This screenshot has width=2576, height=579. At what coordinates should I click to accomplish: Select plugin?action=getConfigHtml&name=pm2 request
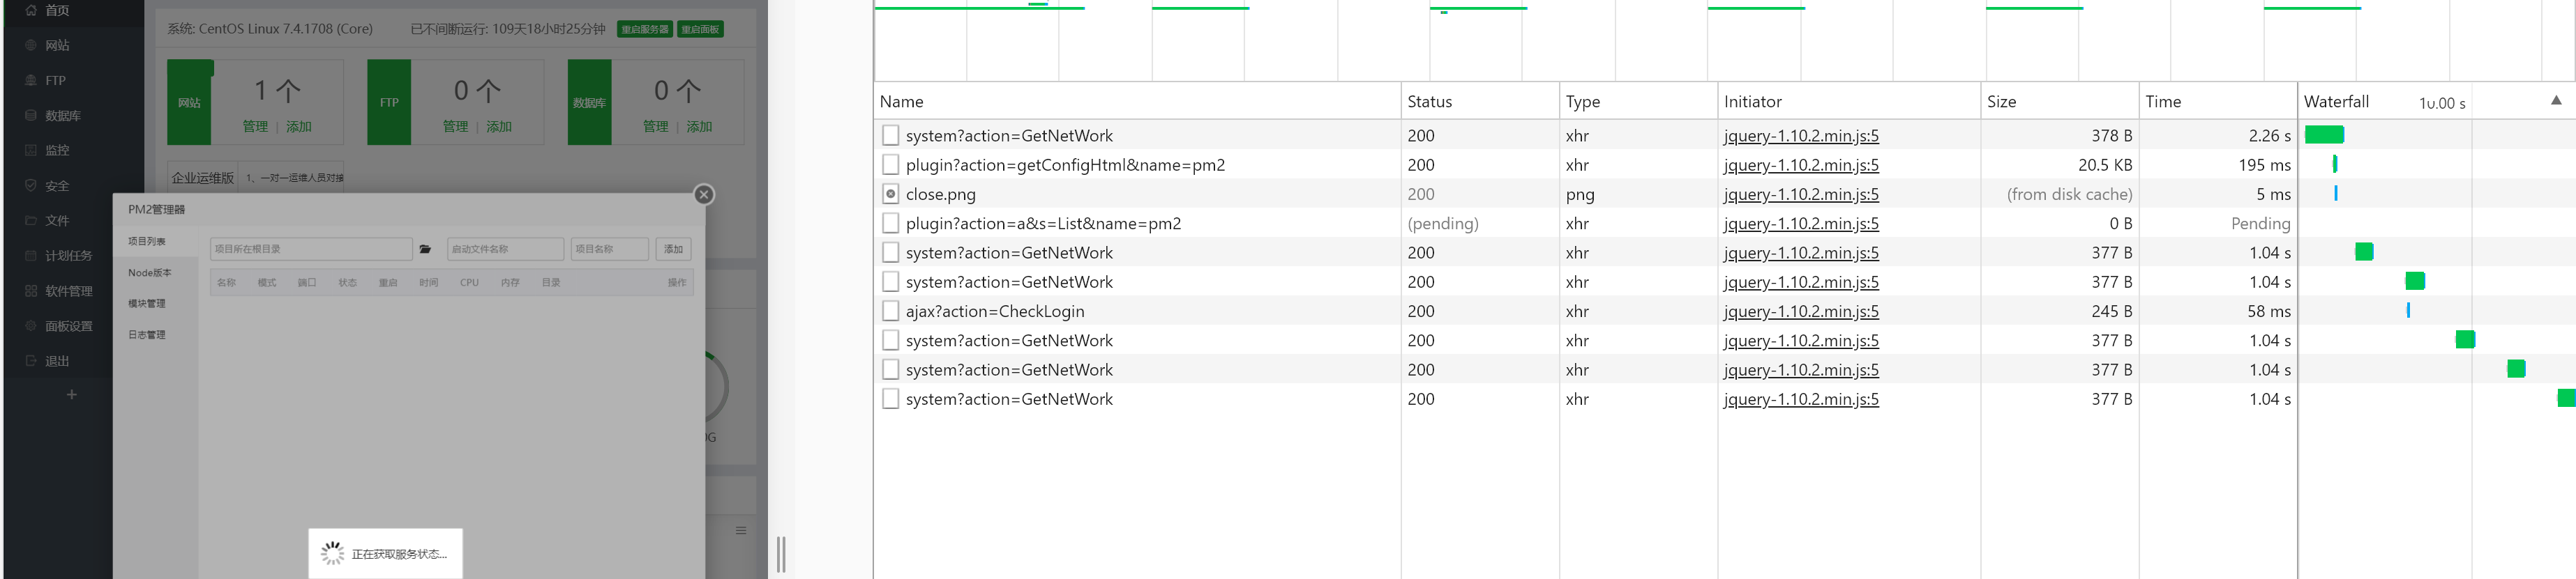coord(1725,164)
